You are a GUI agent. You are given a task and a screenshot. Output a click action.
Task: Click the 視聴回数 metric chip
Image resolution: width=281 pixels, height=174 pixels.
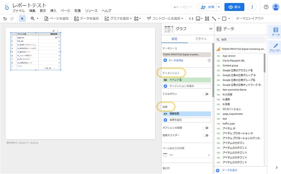pyautogui.click(x=187, y=114)
